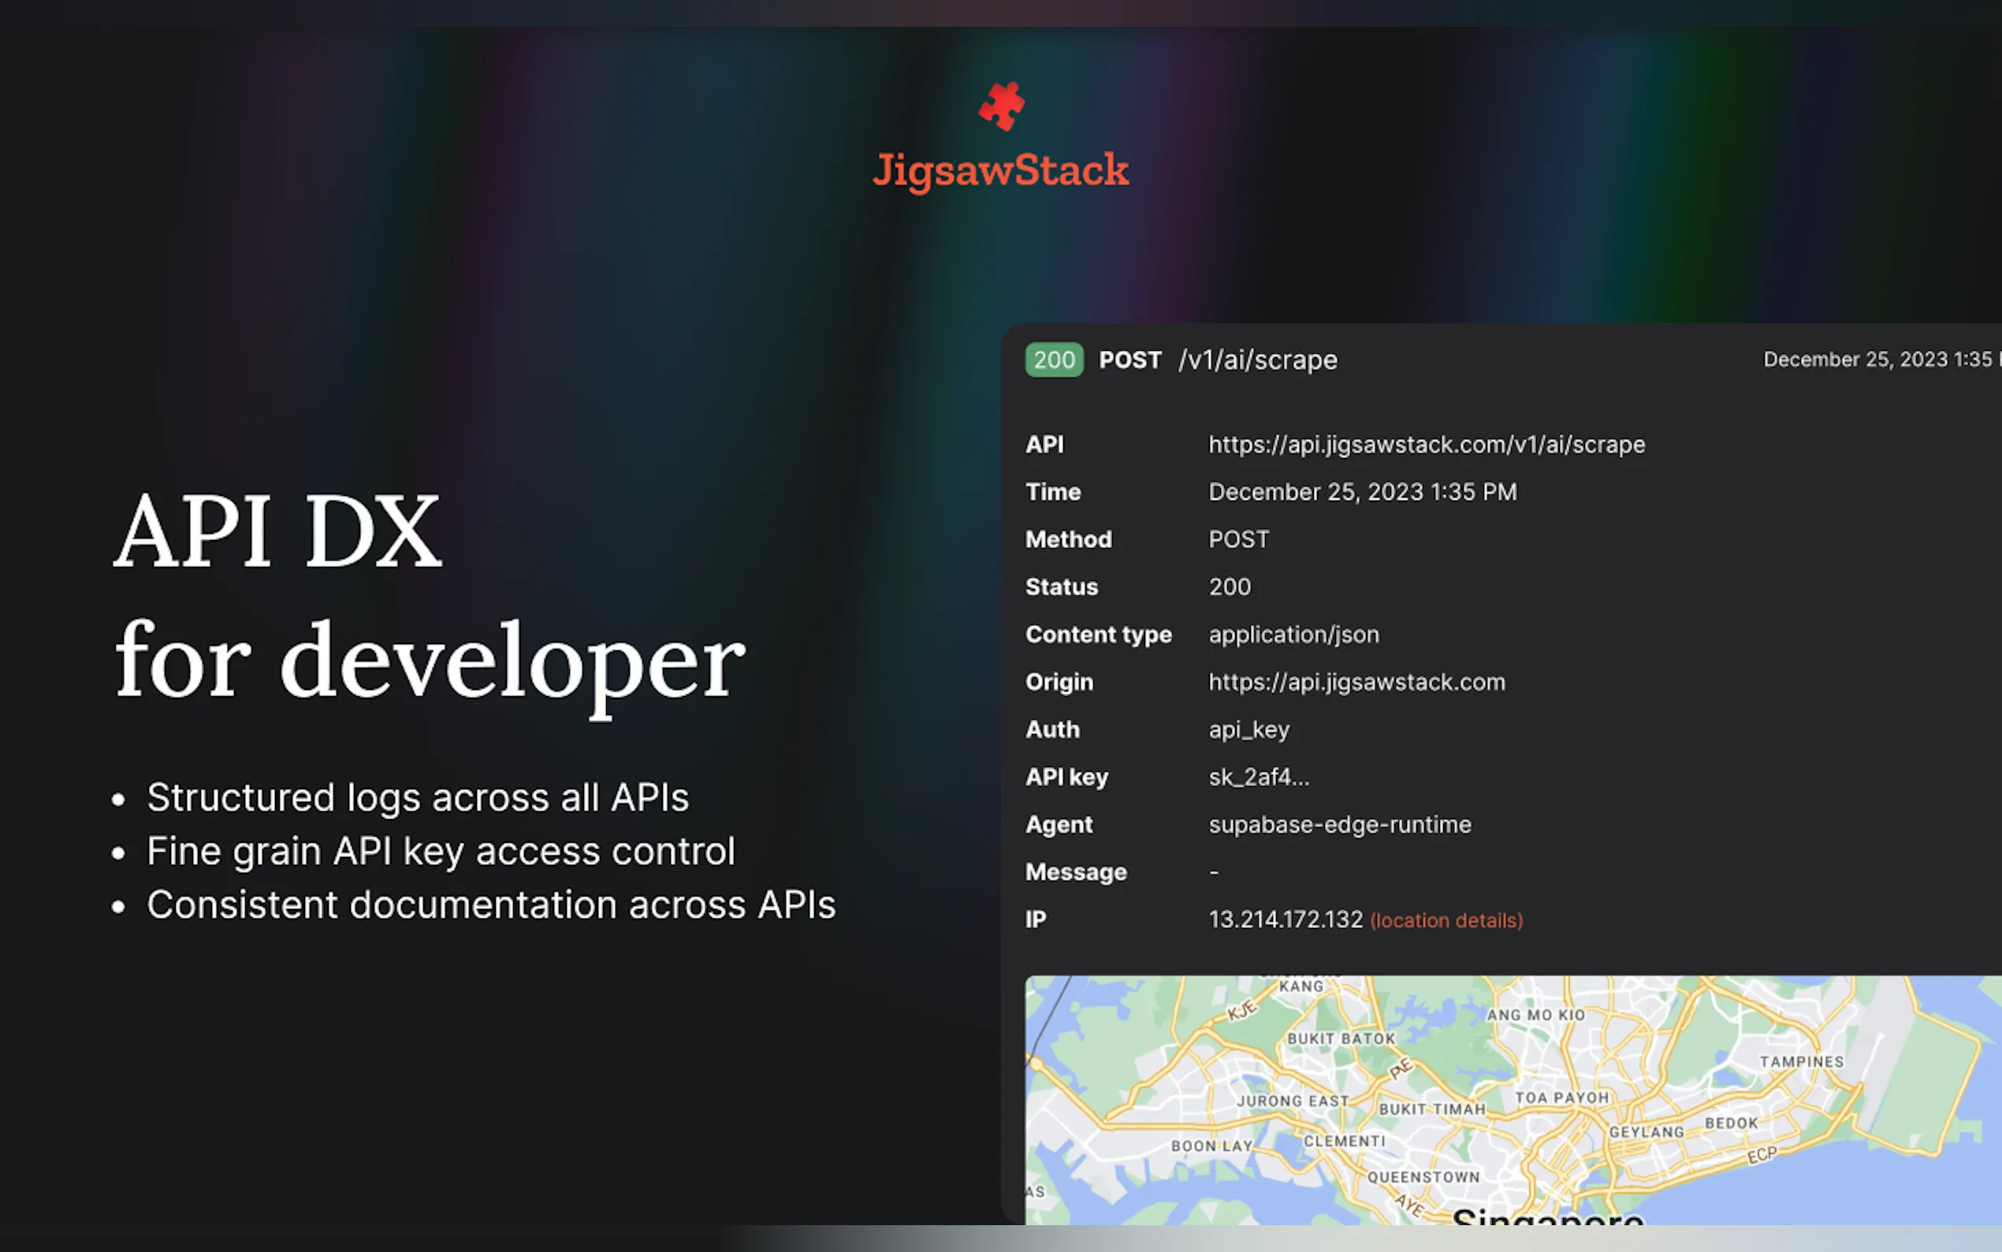The width and height of the screenshot is (2002, 1252).
Task: Click the green 200 status badge
Action: [1054, 360]
